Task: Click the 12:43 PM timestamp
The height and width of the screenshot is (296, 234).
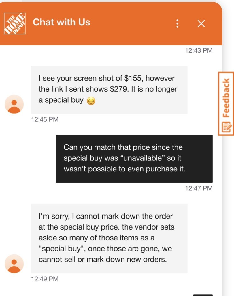Action: pyautogui.click(x=199, y=50)
